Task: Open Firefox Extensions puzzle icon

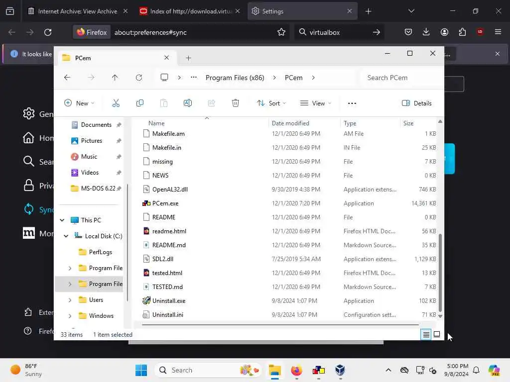Action: click(x=462, y=32)
